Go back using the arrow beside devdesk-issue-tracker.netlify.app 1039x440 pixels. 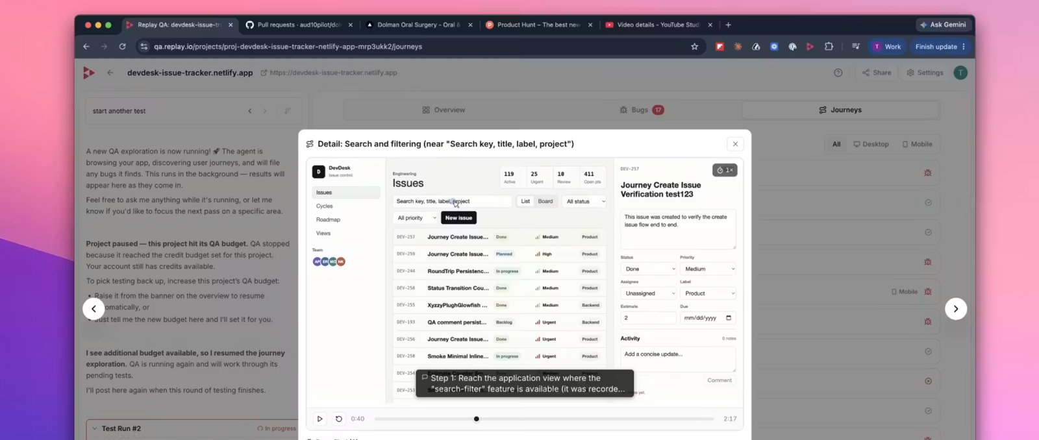point(110,73)
